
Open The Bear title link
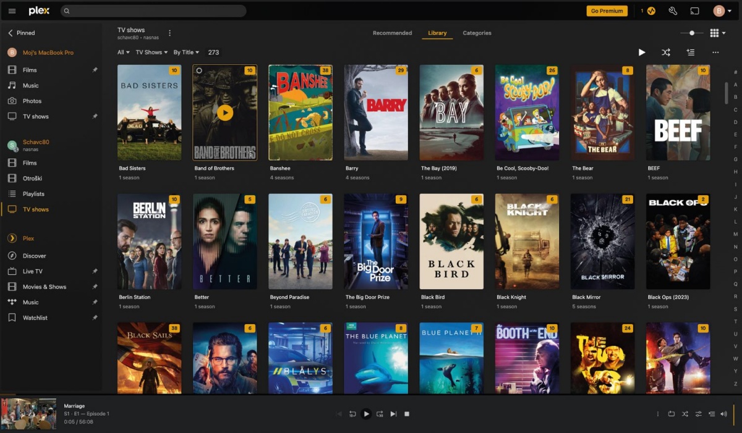pyautogui.click(x=582, y=168)
